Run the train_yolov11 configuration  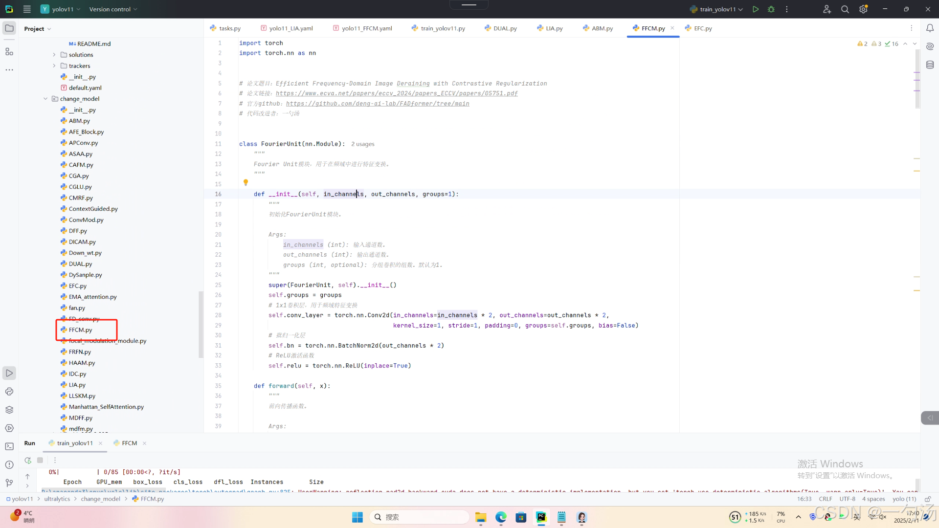(755, 9)
